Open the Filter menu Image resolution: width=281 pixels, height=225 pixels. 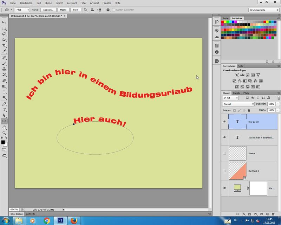(83, 3)
